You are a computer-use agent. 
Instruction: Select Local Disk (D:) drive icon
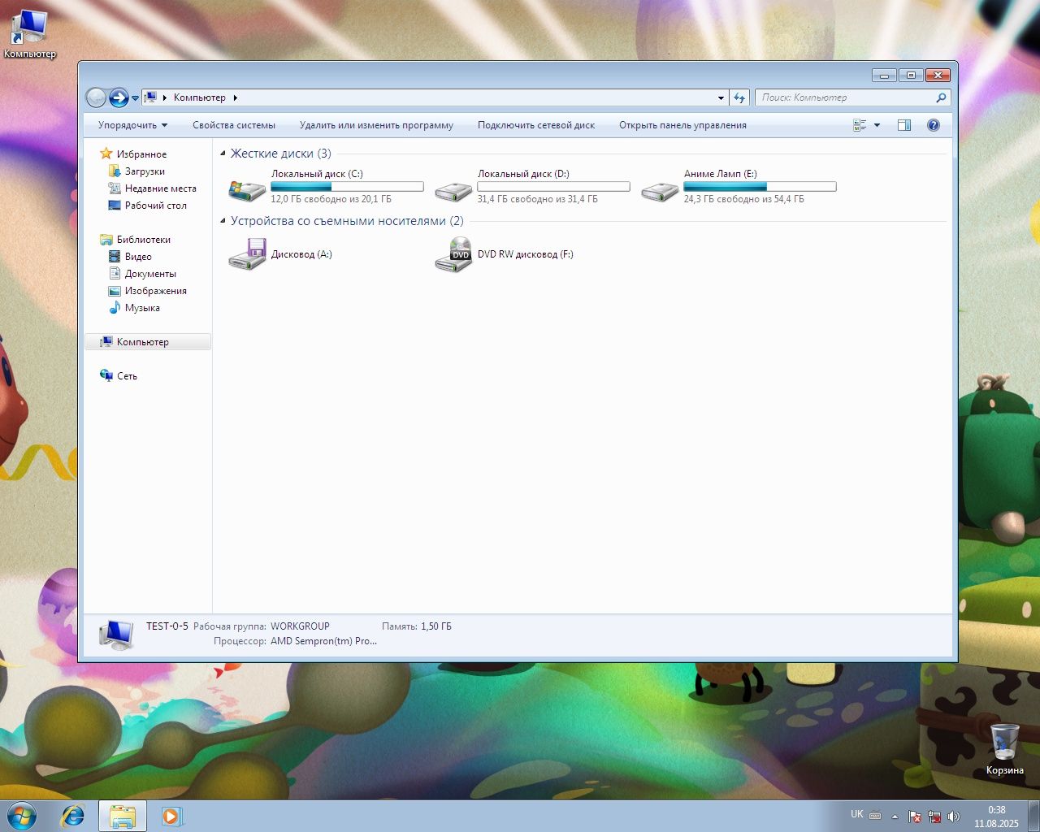click(453, 190)
